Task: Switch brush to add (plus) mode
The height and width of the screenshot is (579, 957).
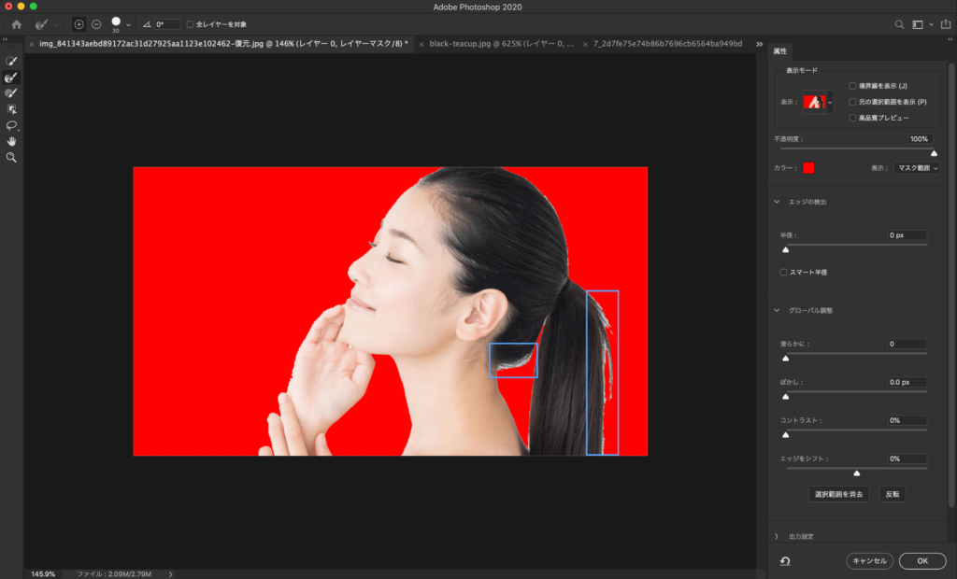Action: click(79, 24)
